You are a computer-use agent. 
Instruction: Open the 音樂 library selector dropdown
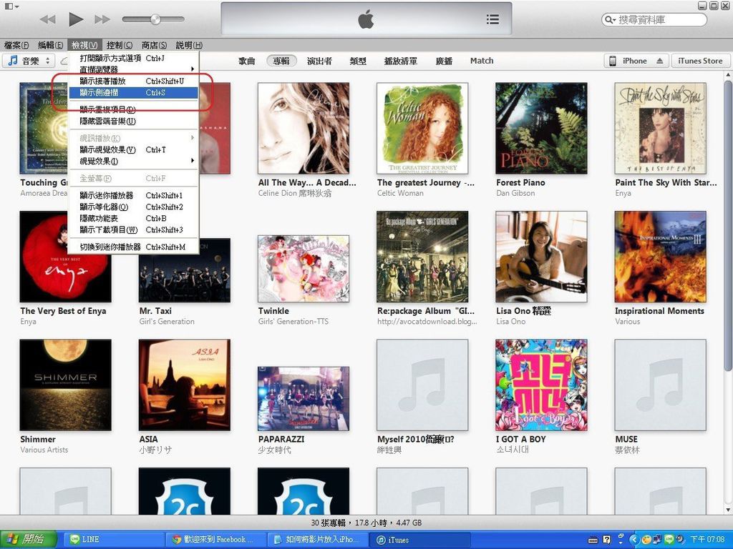(29, 61)
